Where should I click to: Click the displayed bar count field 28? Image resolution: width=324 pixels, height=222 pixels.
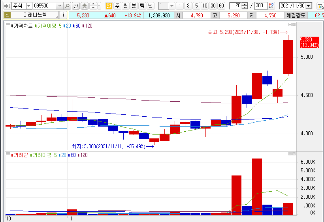(x=235, y=6)
